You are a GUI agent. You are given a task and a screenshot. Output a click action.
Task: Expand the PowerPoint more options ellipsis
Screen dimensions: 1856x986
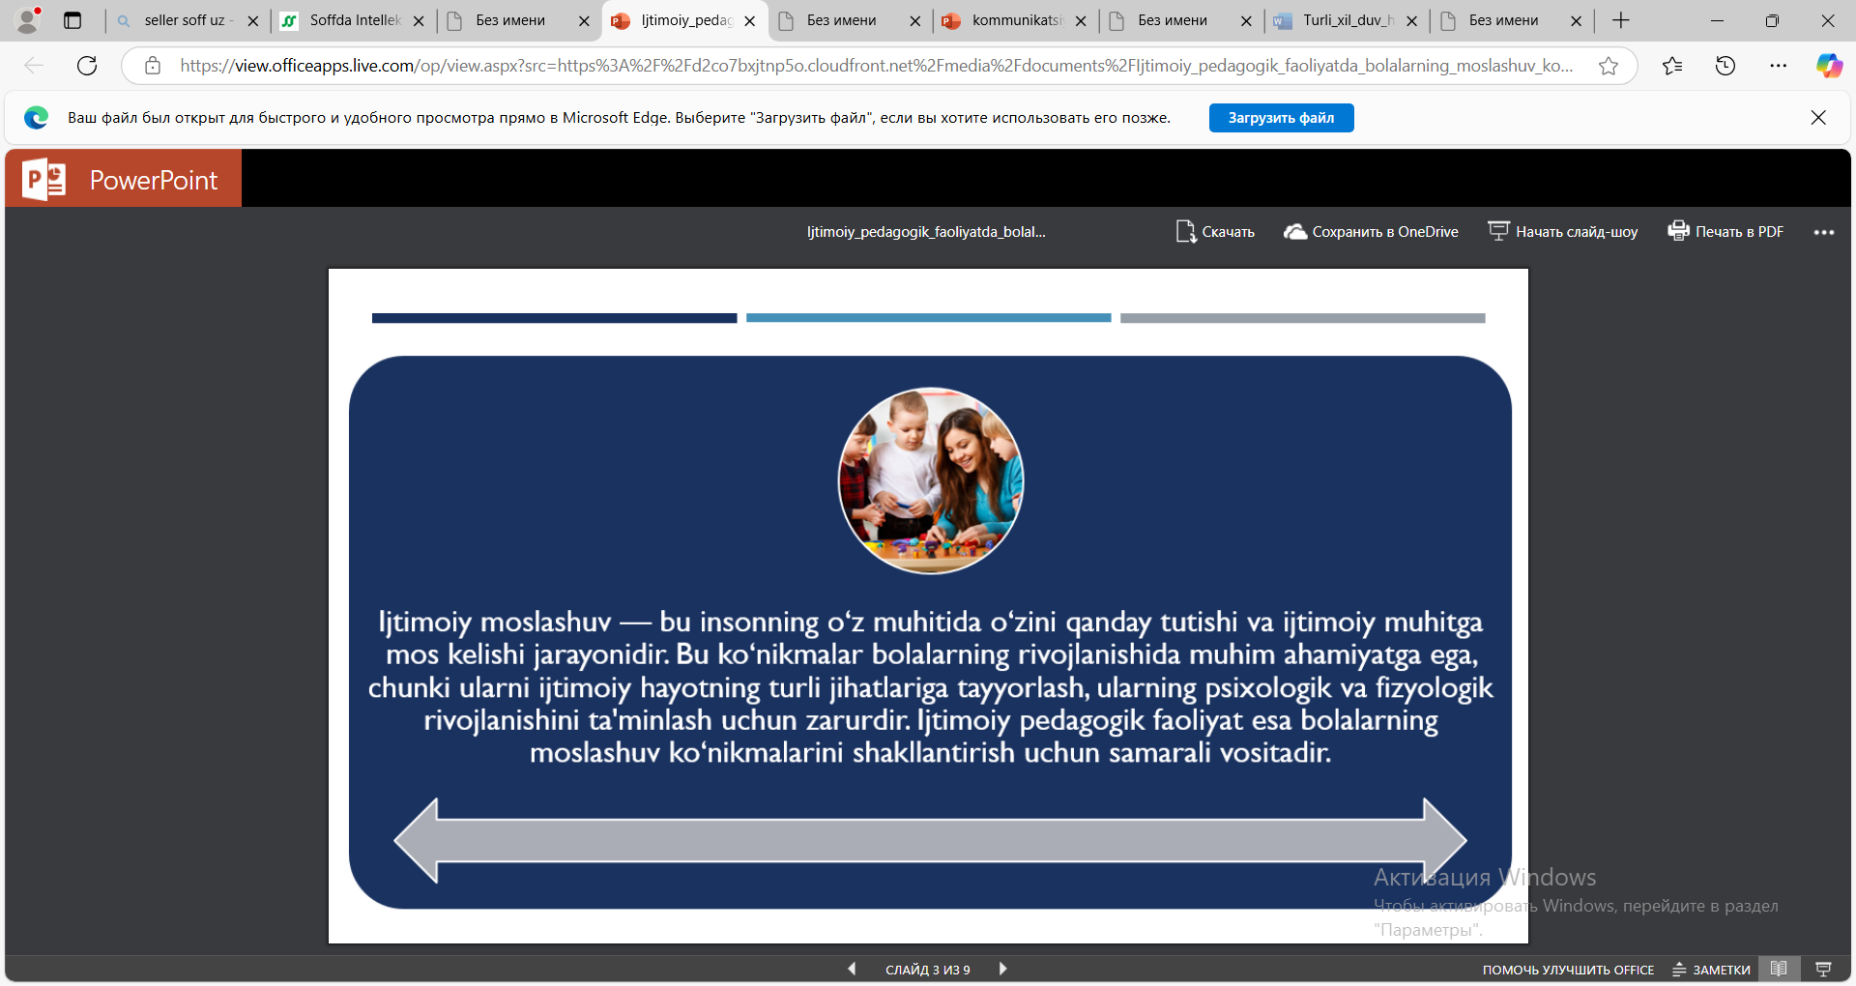(1823, 232)
